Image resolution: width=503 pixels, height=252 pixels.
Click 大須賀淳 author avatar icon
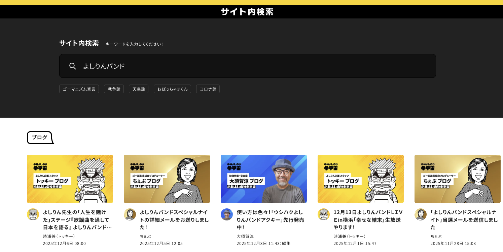(227, 214)
